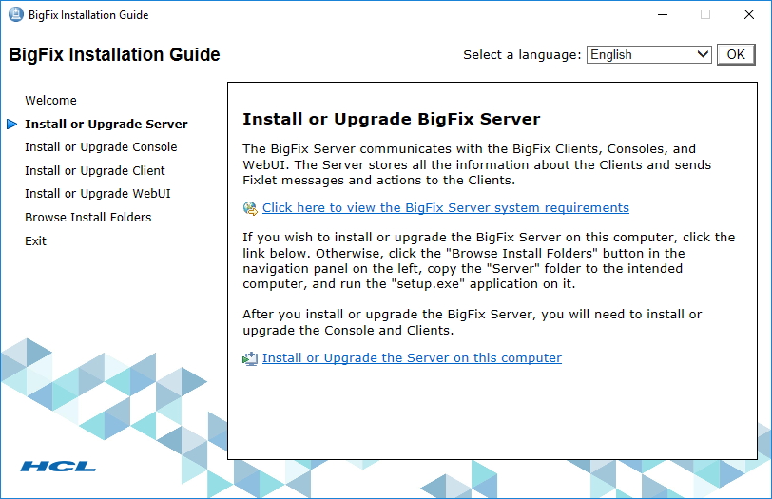
Task: Click the globe icon beside system requirements link
Action: pyautogui.click(x=250, y=208)
